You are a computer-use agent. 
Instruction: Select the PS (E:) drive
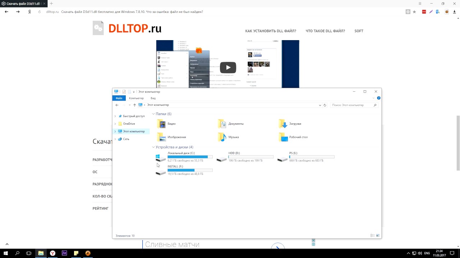click(306, 157)
